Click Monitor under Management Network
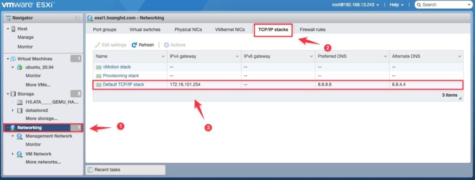 33,145
